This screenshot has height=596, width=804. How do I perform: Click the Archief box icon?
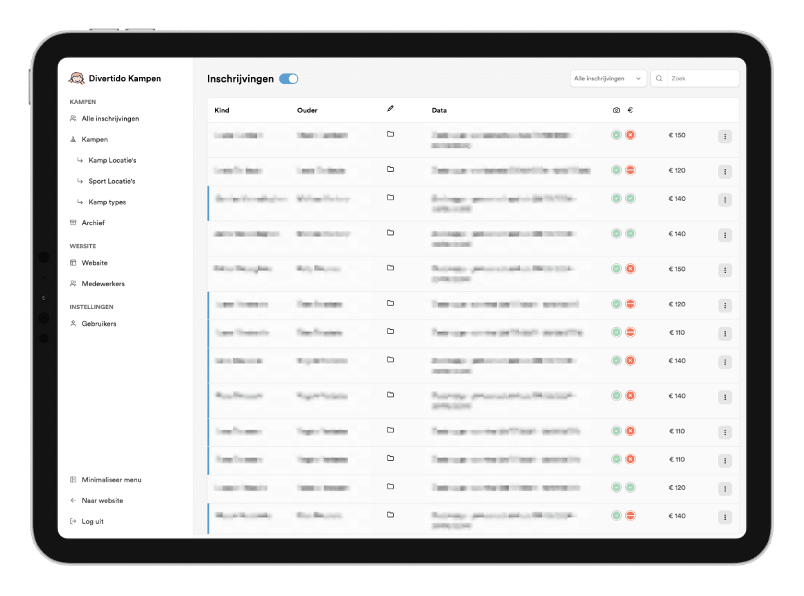click(x=73, y=222)
